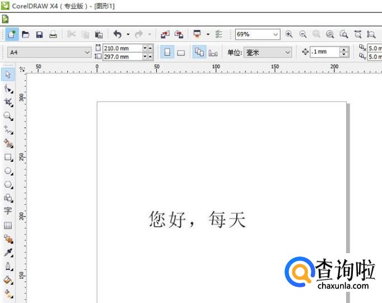Click the text 您好，每天 on canvas
This screenshot has width=382, height=303.
(197, 219)
